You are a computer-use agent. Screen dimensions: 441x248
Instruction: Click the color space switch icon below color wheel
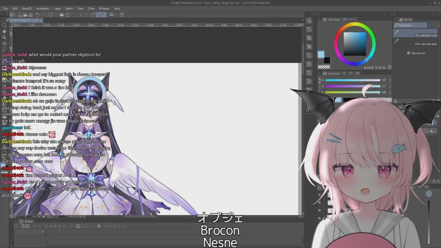390,67
